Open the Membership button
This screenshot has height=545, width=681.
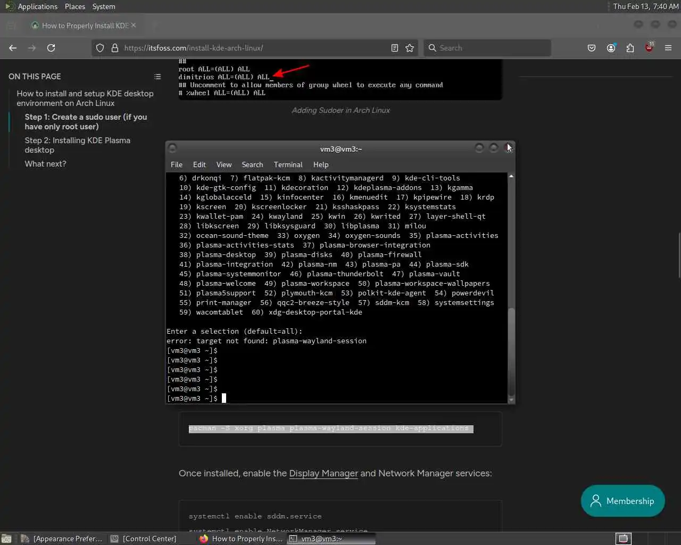tap(622, 501)
